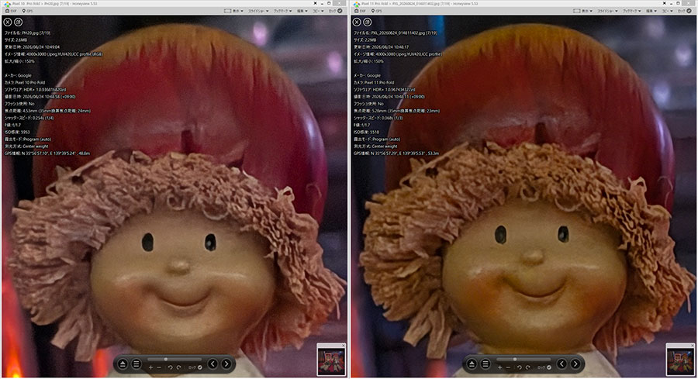Expand the スライドショー dropdown in right window

tap(607, 11)
